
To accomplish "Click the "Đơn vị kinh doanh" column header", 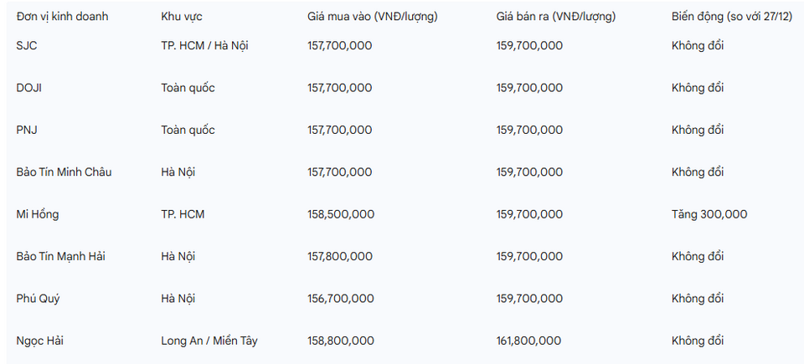I will coord(62,16).
